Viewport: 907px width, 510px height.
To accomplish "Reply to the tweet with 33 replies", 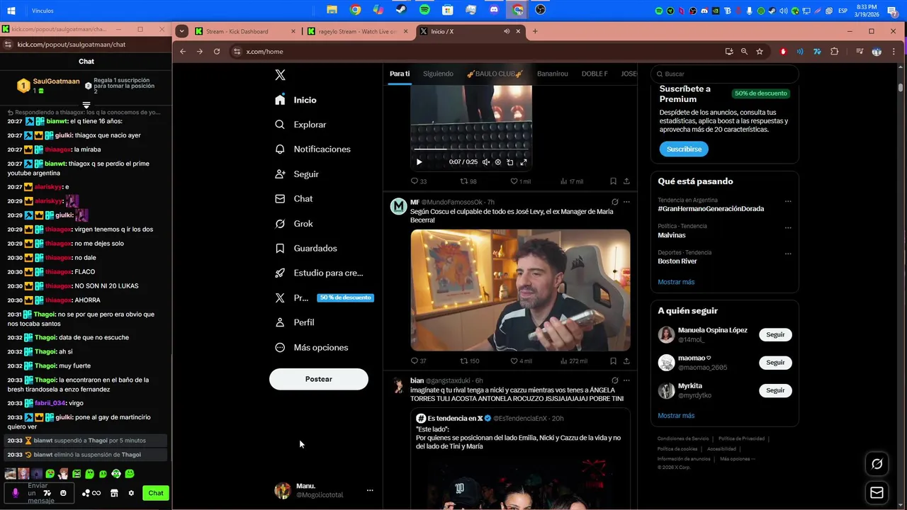I will (x=419, y=181).
